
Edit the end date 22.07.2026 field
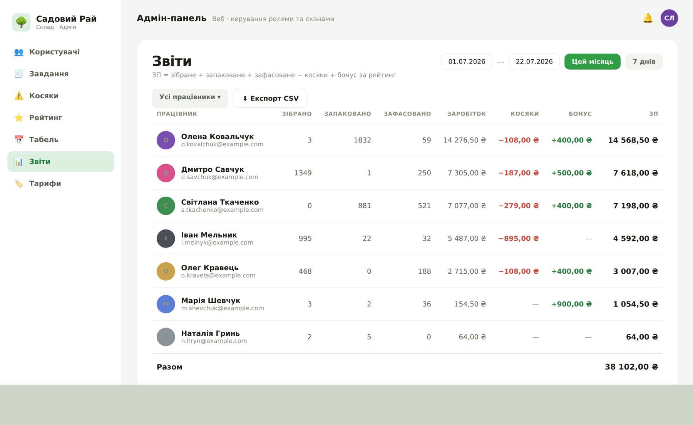coord(534,62)
